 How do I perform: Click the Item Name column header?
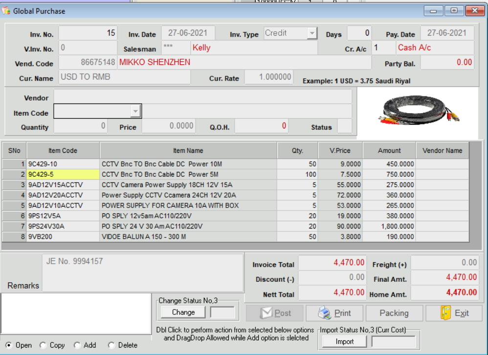click(188, 151)
